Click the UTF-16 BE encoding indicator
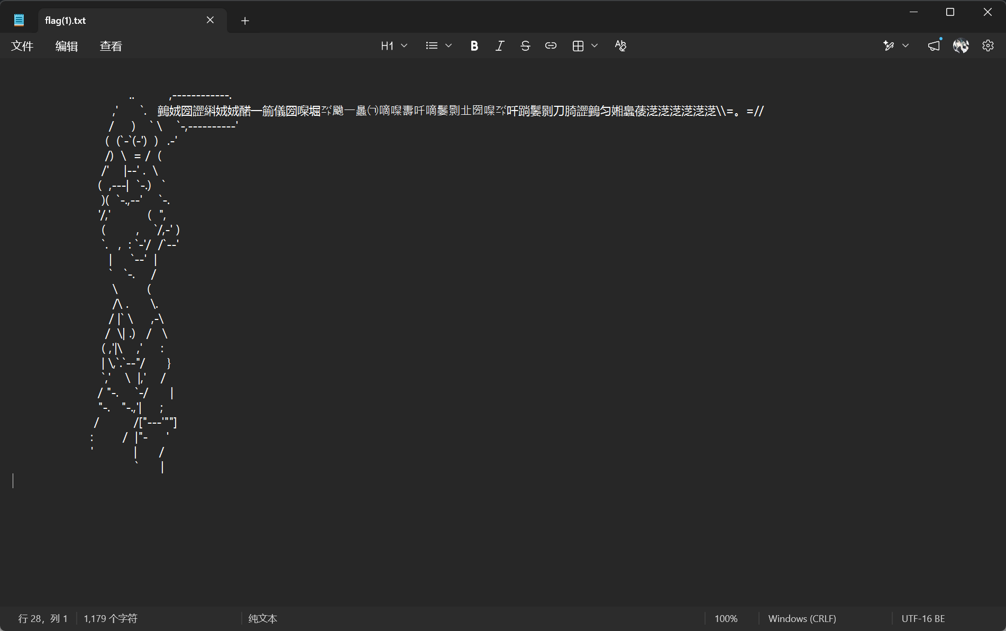 [x=923, y=618]
